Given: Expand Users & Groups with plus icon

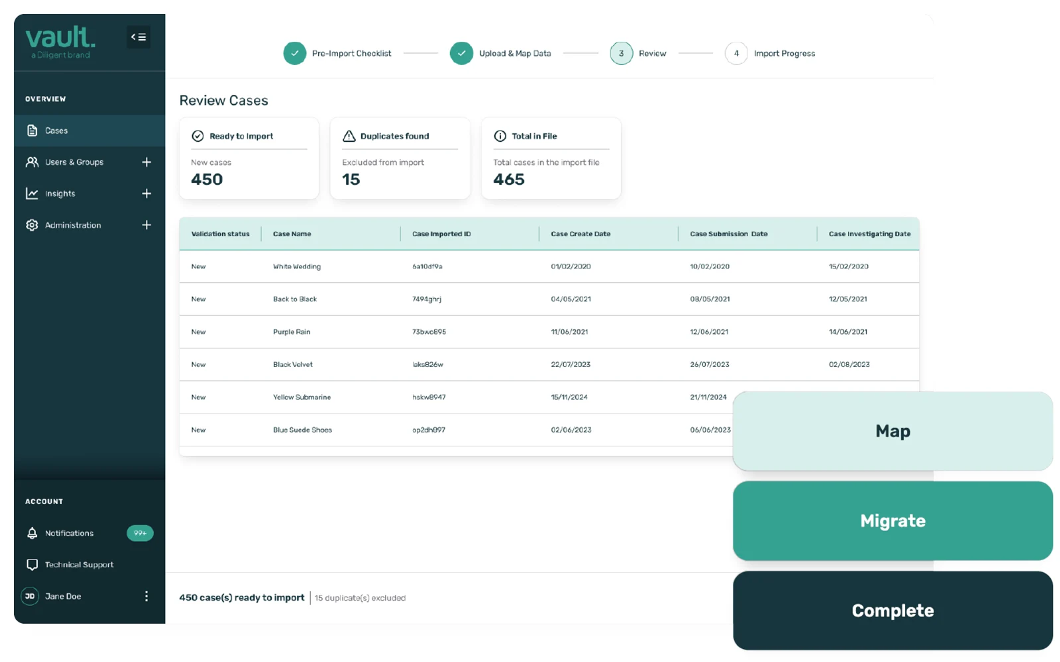Looking at the screenshot, I should coord(146,162).
